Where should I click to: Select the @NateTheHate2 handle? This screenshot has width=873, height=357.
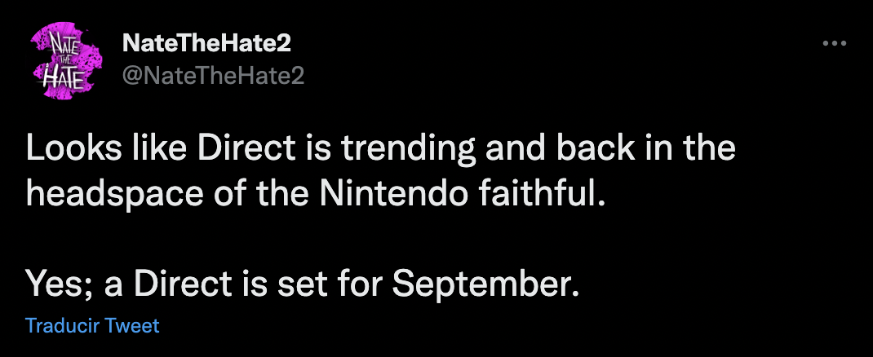213,76
